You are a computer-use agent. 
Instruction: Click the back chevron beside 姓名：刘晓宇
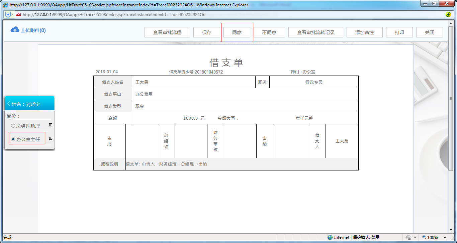[8, 103]
